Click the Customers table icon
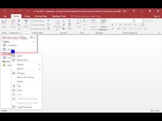Viewport: 162px width, 121px height. [x=4, y=45]
